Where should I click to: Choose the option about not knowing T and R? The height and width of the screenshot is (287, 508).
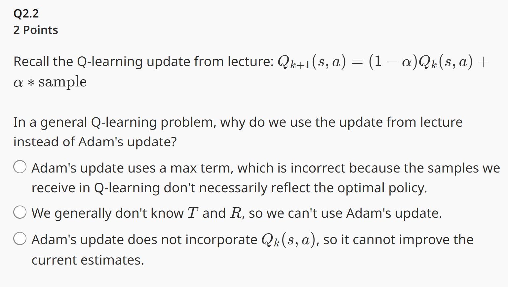[20, 212]
